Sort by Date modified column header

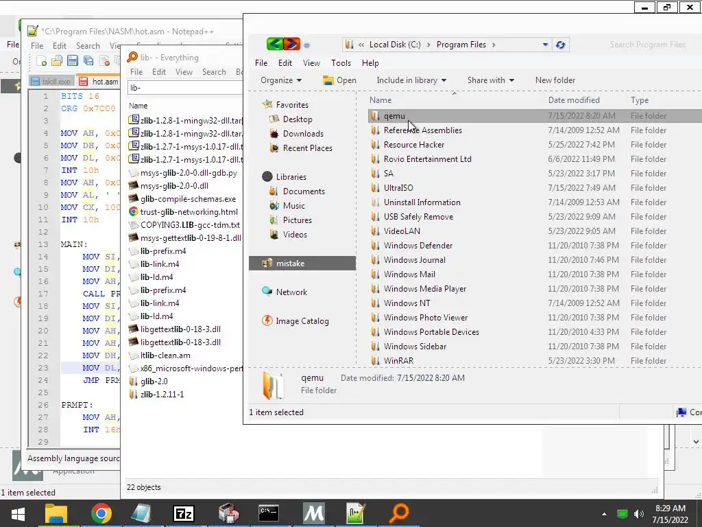pos(574,100)
